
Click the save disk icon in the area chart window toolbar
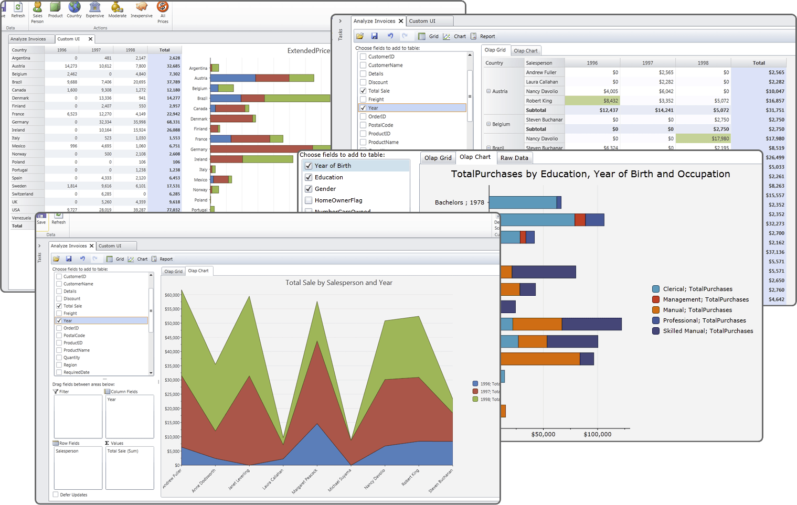point(69,259)
